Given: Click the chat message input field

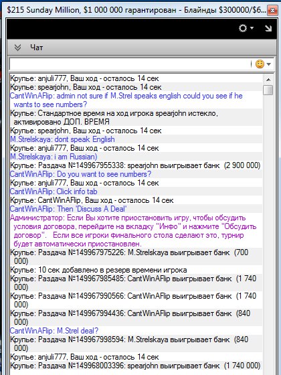Looking at the screenshot, I should (x=130, y=64).
